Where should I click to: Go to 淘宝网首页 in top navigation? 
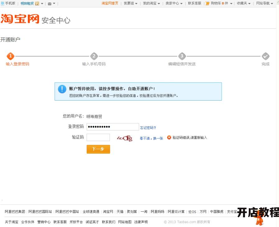pos(110,3)
